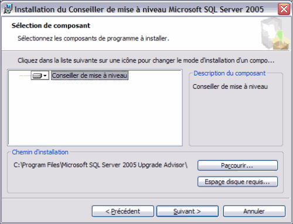Cancel setup with the Annuler button
Viewport: 293px width, 224px height.
pos(254,211)
